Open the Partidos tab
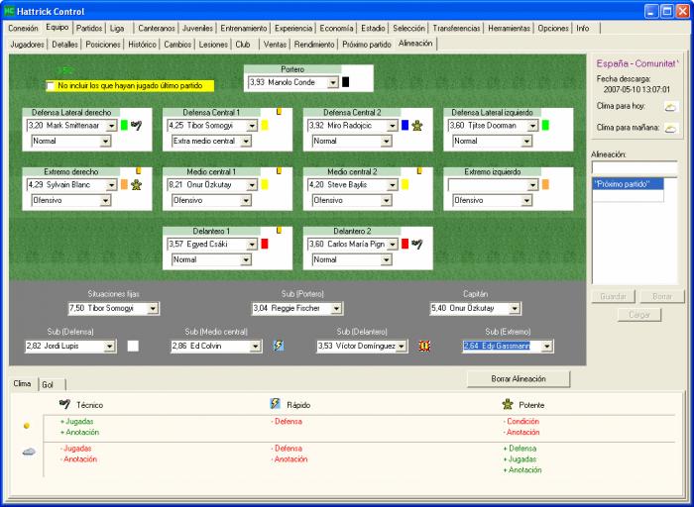 pyautogui.click(x=89, y=29)
